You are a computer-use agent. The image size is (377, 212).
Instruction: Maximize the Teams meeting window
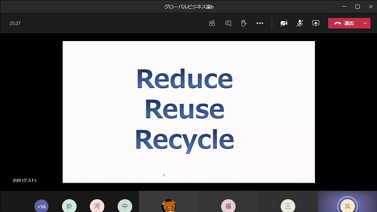pyautogui.click(x=358, y=7)
